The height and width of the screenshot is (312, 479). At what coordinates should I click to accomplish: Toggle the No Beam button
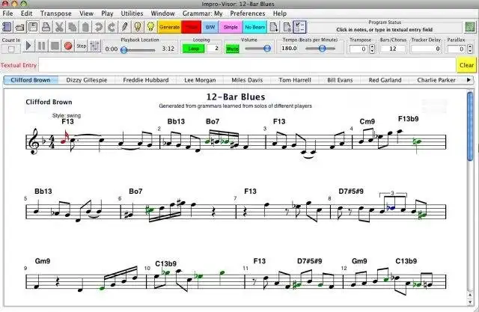[x=254, y=27]
